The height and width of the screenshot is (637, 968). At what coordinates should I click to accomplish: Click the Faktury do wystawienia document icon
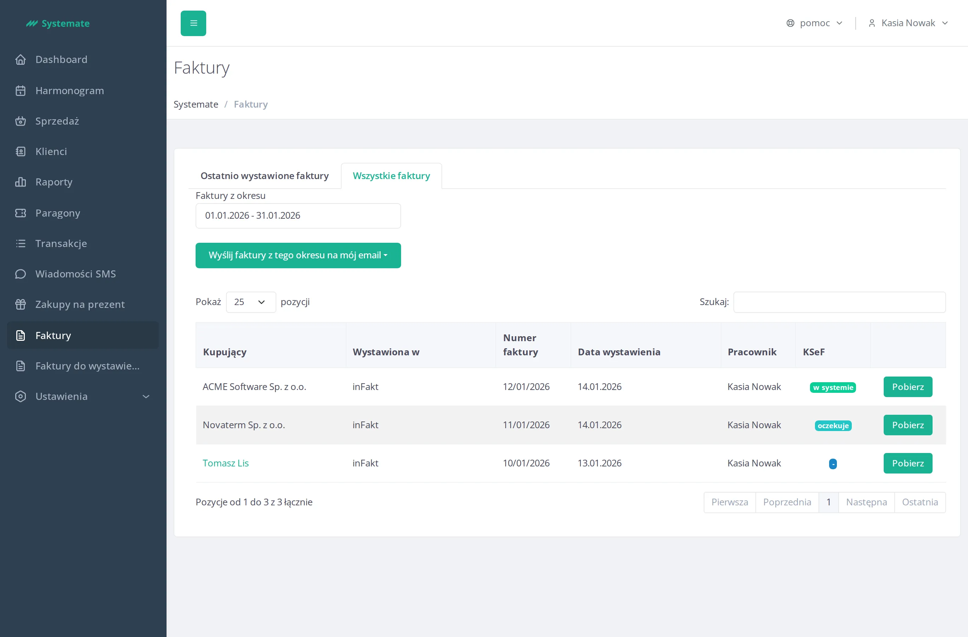(x=20, y=366)
